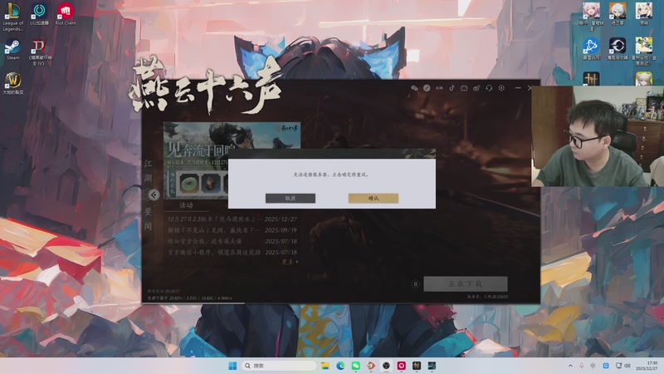Viewport: 664px width, 374px height.
Task: Open the Weibo icon in launcher header
Action: [x=476, y=88]
